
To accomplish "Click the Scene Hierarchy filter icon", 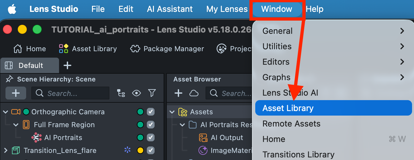I will tap(152, 93).
